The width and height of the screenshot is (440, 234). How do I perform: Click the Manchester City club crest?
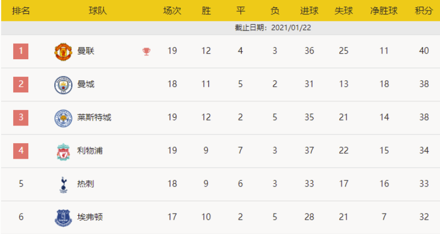coord(63,85)
